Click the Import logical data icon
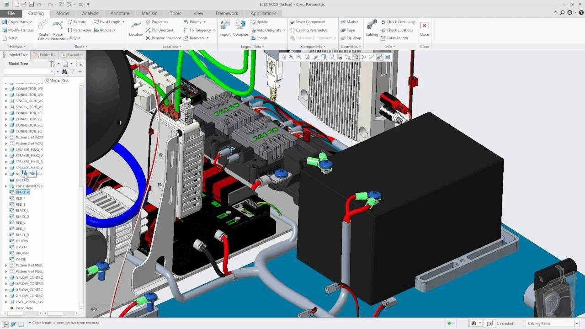The height and width of the screenshot is (329, 585). click(x=225, y=28)
